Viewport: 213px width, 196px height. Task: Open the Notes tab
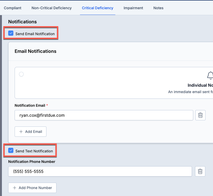[x=158, y=8]
